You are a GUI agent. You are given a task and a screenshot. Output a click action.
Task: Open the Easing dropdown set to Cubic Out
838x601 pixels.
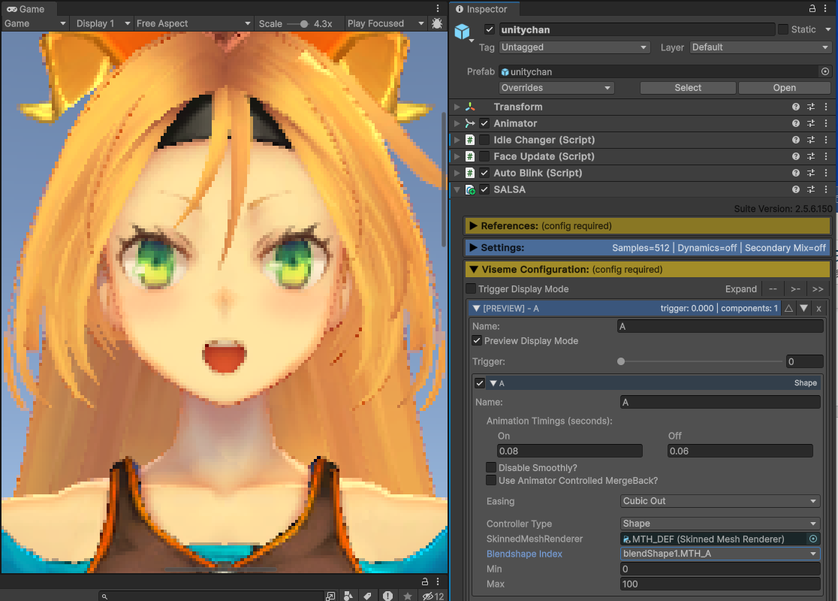720,501
